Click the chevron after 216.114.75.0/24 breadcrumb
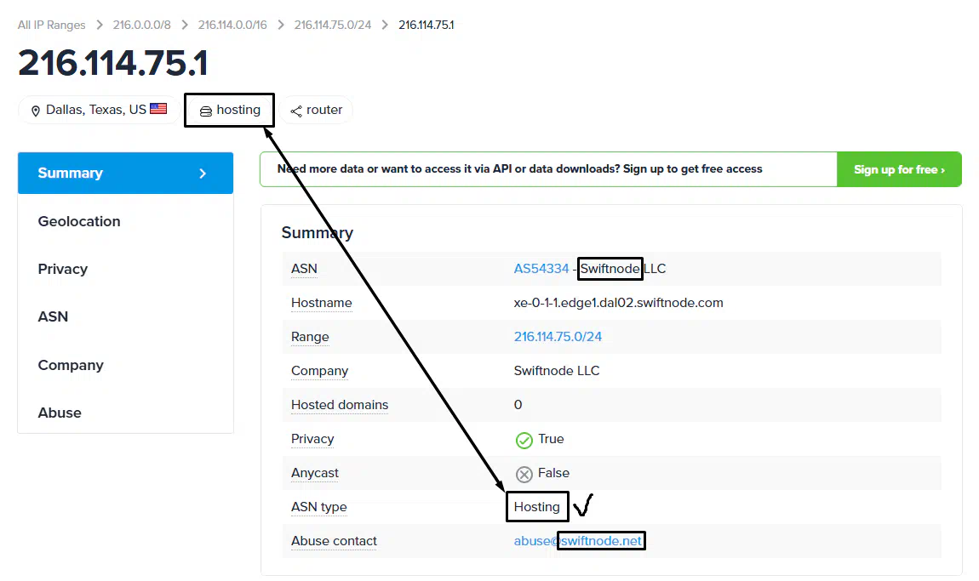Screen dimensions: 979x581 coord(385,25)
